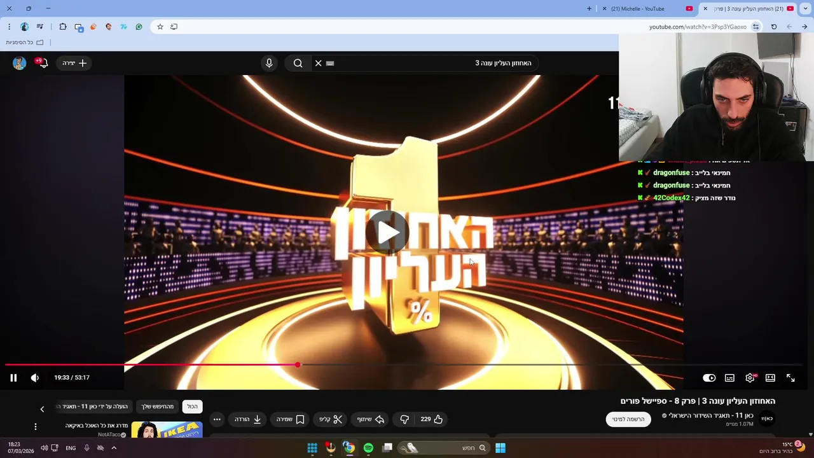Open Chrome from the taskbar
The image size is (814, 458).
(349, 448)
